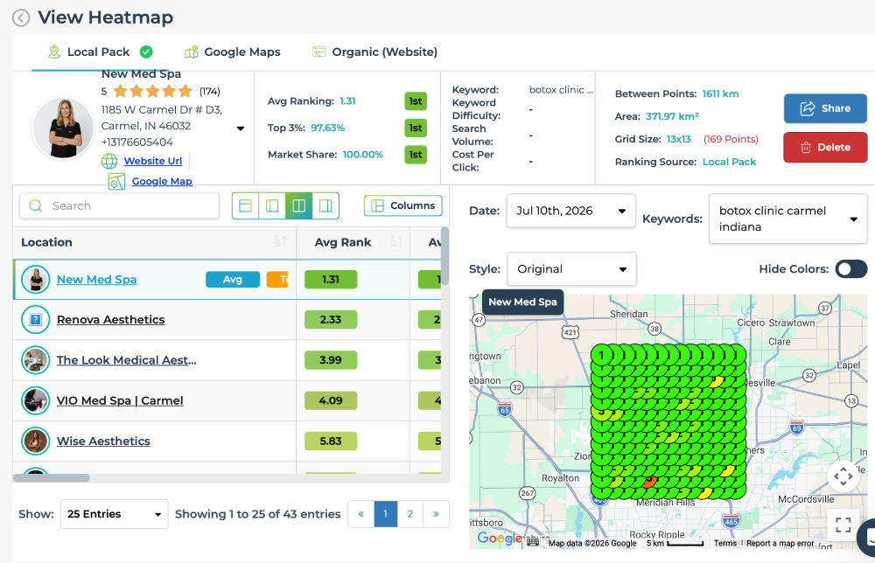
Task: Click the heatmap grid point labeled 1
Action: (602, 355)
